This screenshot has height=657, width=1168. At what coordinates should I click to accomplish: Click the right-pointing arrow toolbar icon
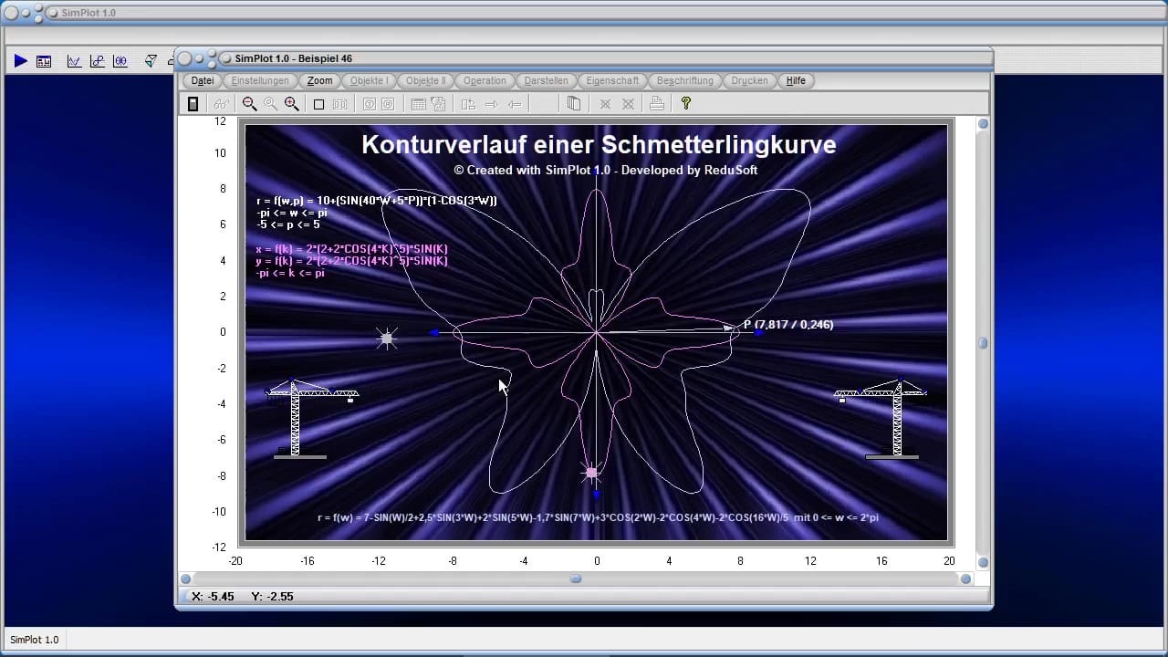pos(491,104)
